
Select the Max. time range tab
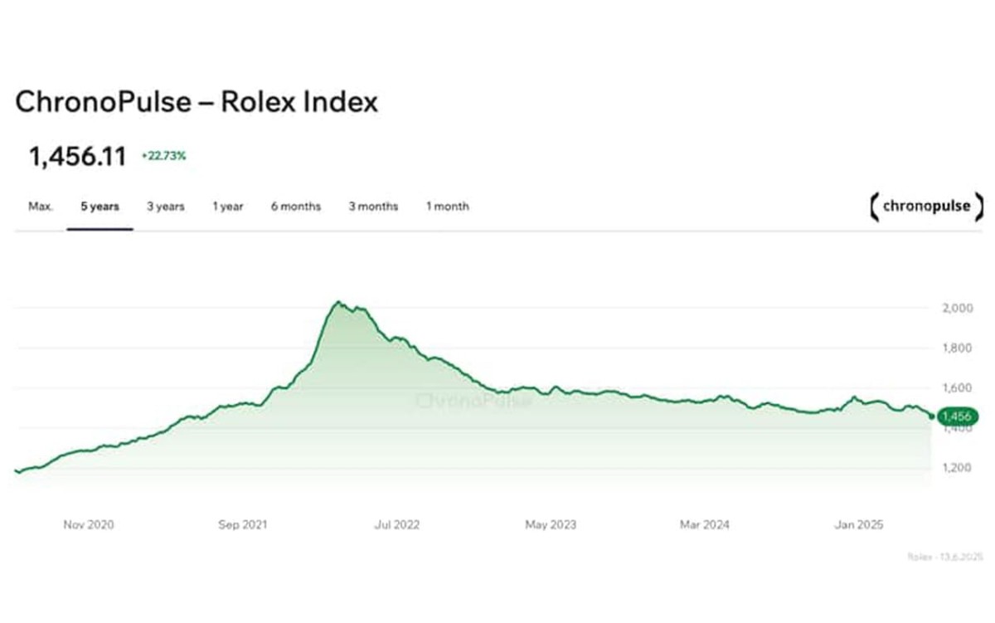(x=41, y=207)
